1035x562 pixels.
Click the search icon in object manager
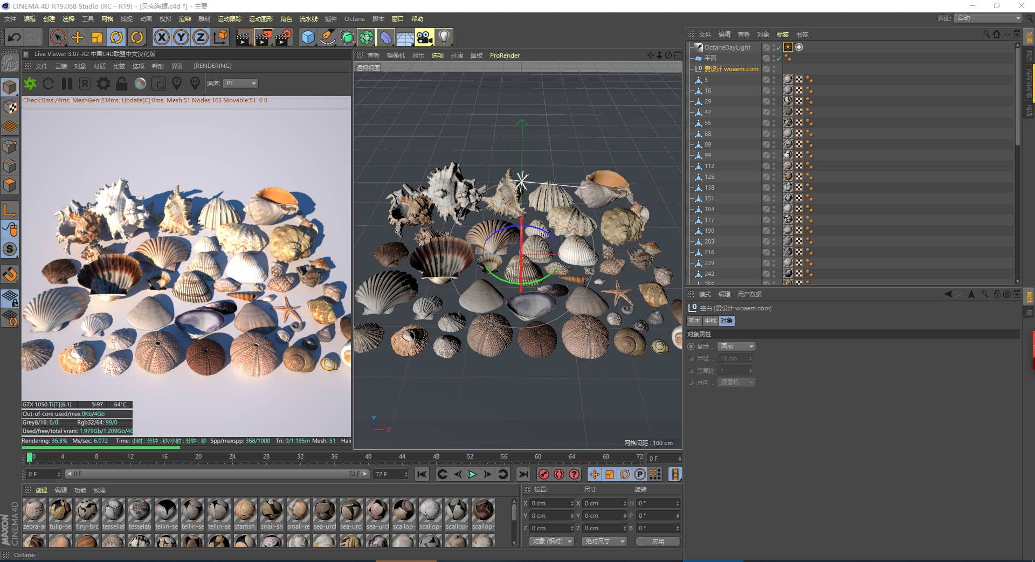click(986, 34)
